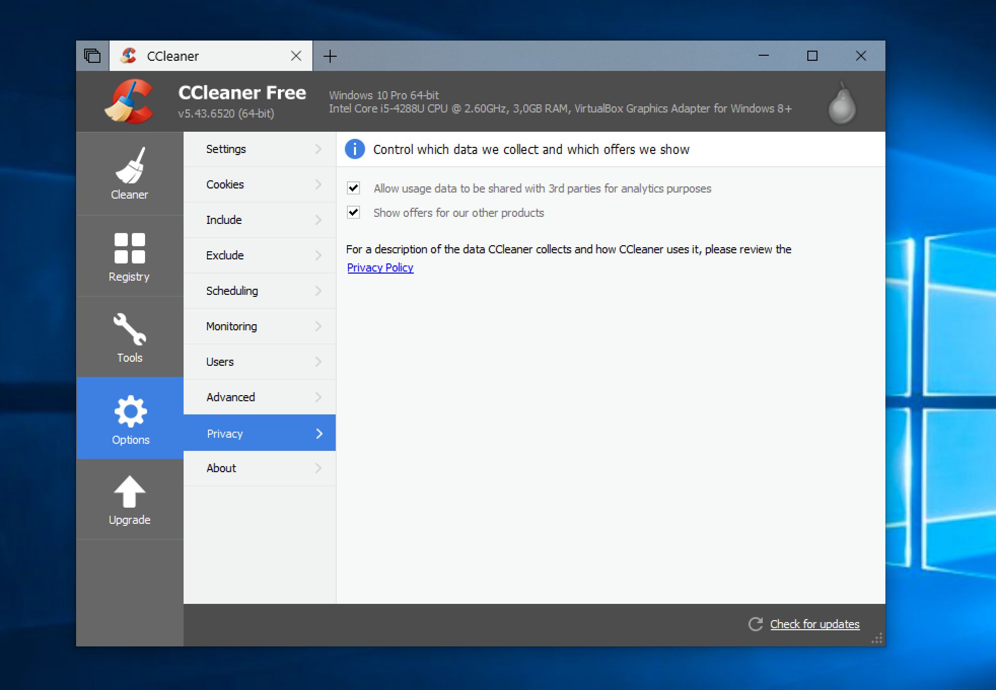The height and width of the screenshot is (690, 996).
Task: Open the Privacy Policy link
Action: [380, 267]
